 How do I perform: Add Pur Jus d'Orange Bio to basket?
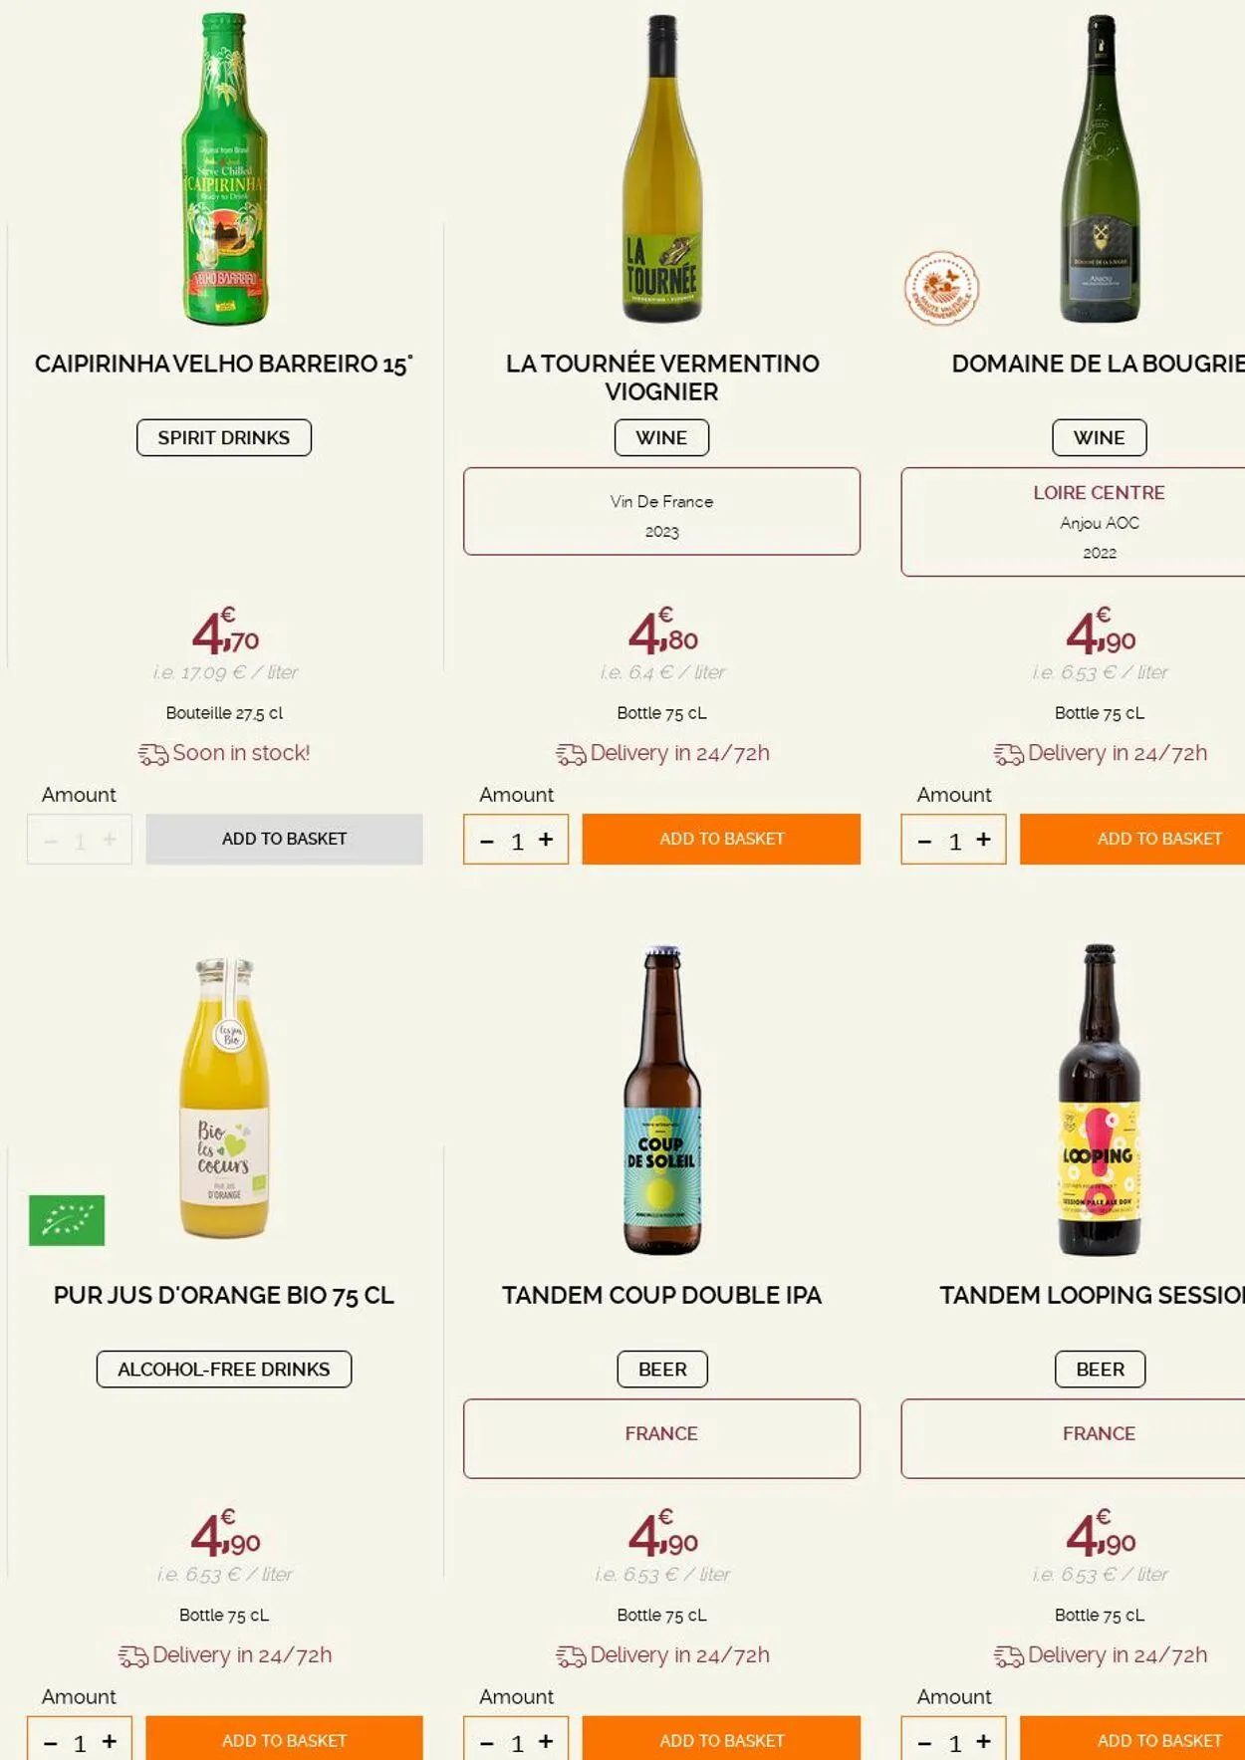coord(284,1739)
